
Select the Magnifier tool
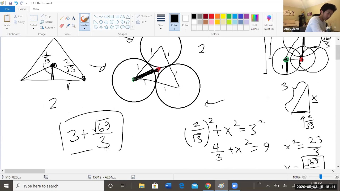click(x=74, y=26)
